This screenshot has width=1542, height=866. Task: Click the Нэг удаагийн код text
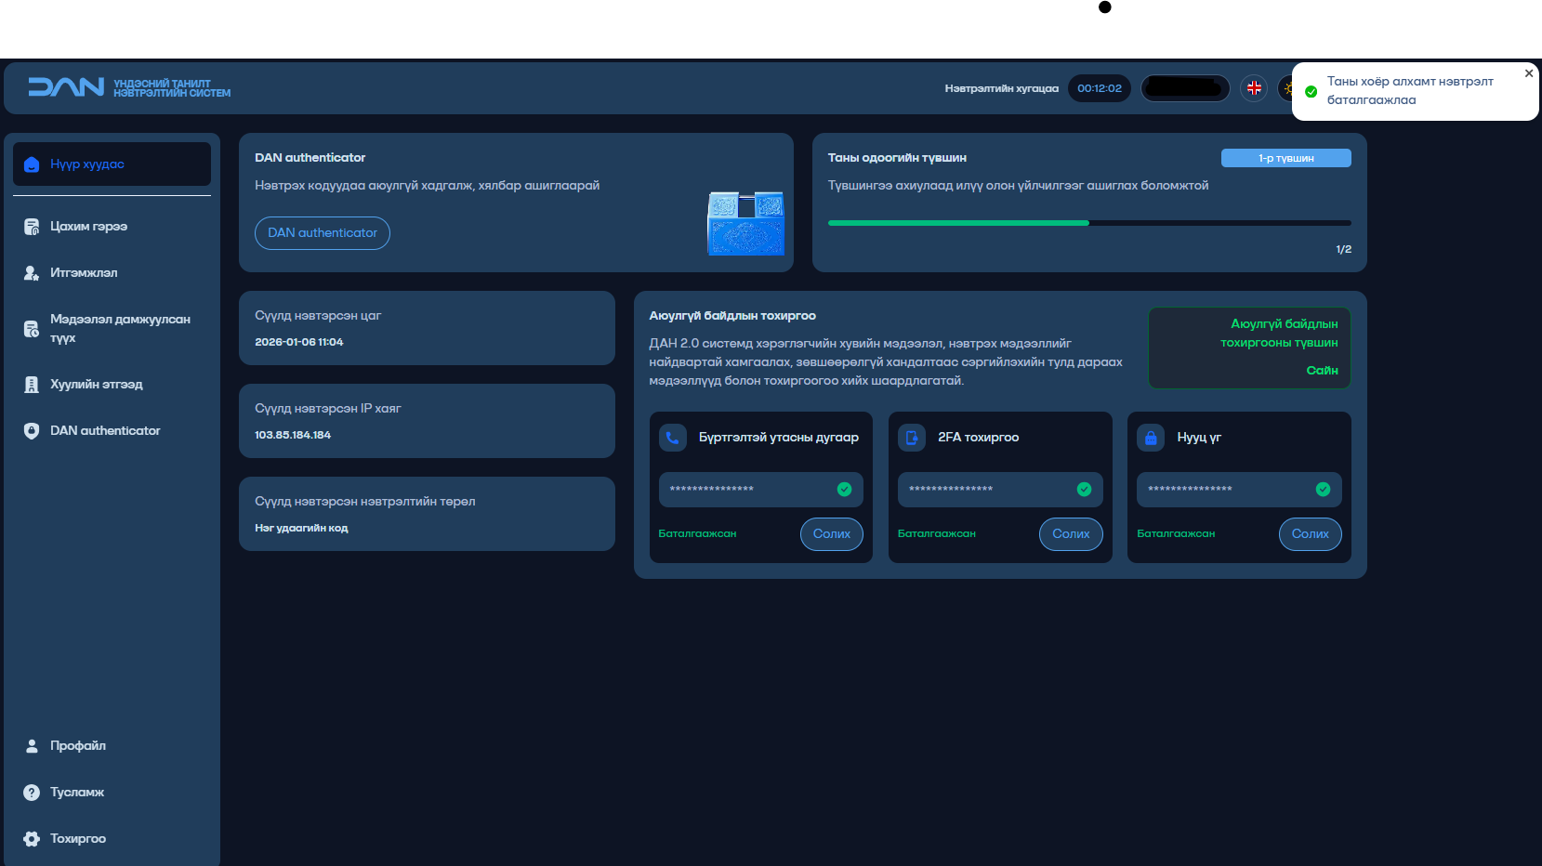(x=301, y=528)
